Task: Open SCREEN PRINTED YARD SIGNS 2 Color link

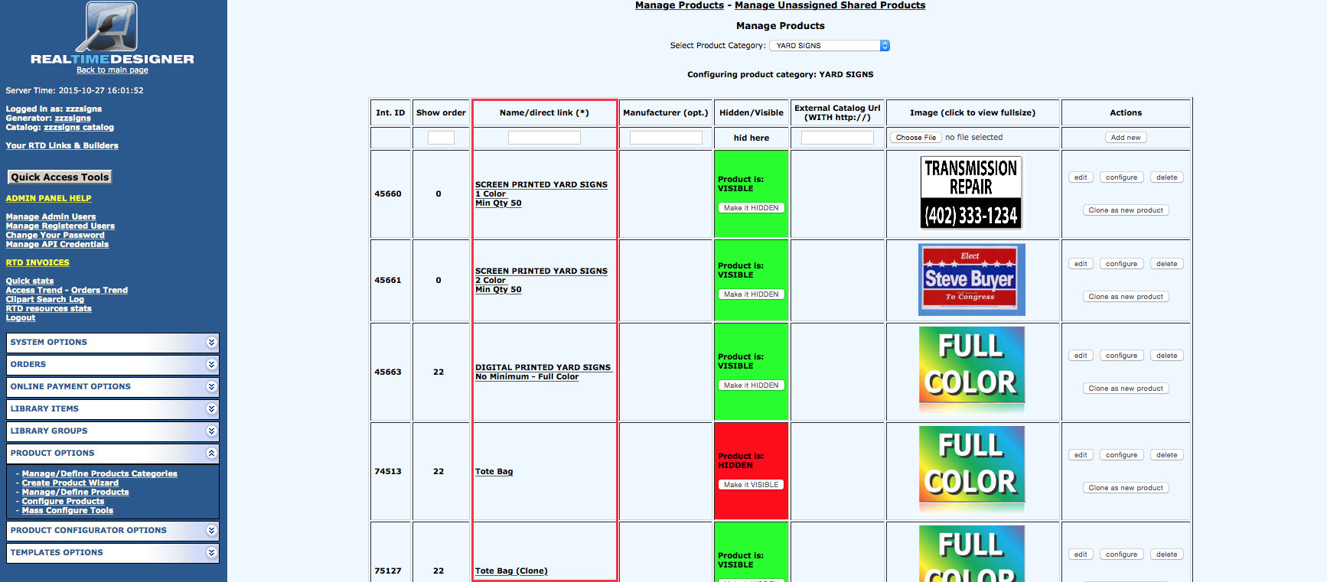Action: [x=541, y=281]
